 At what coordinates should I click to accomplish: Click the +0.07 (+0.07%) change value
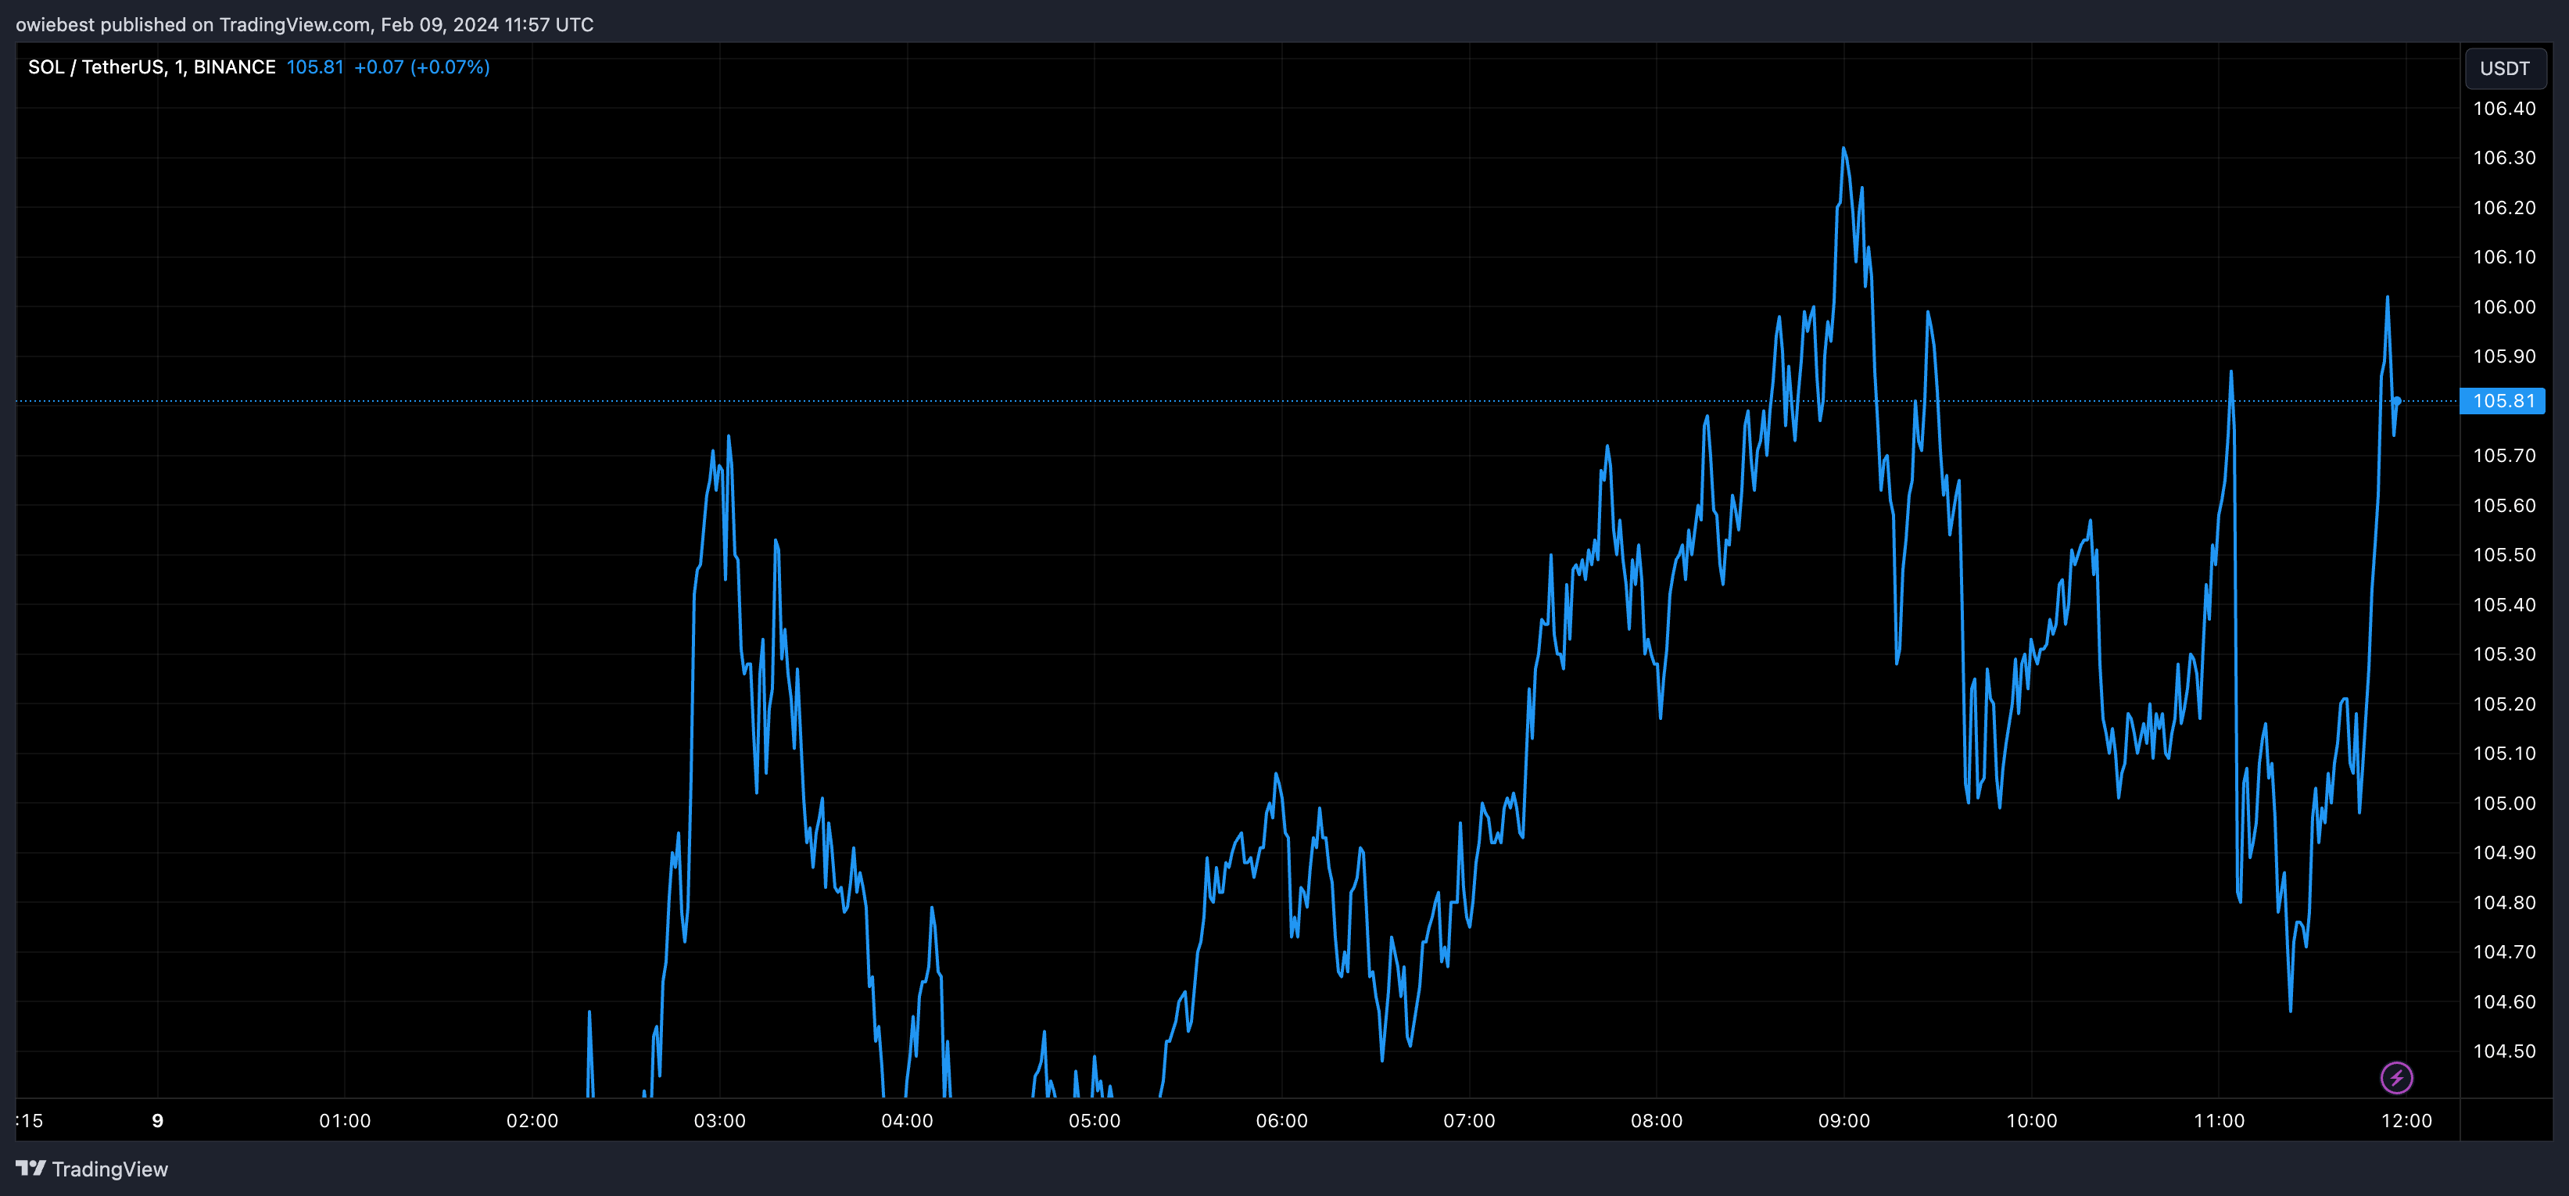(422, 66)
